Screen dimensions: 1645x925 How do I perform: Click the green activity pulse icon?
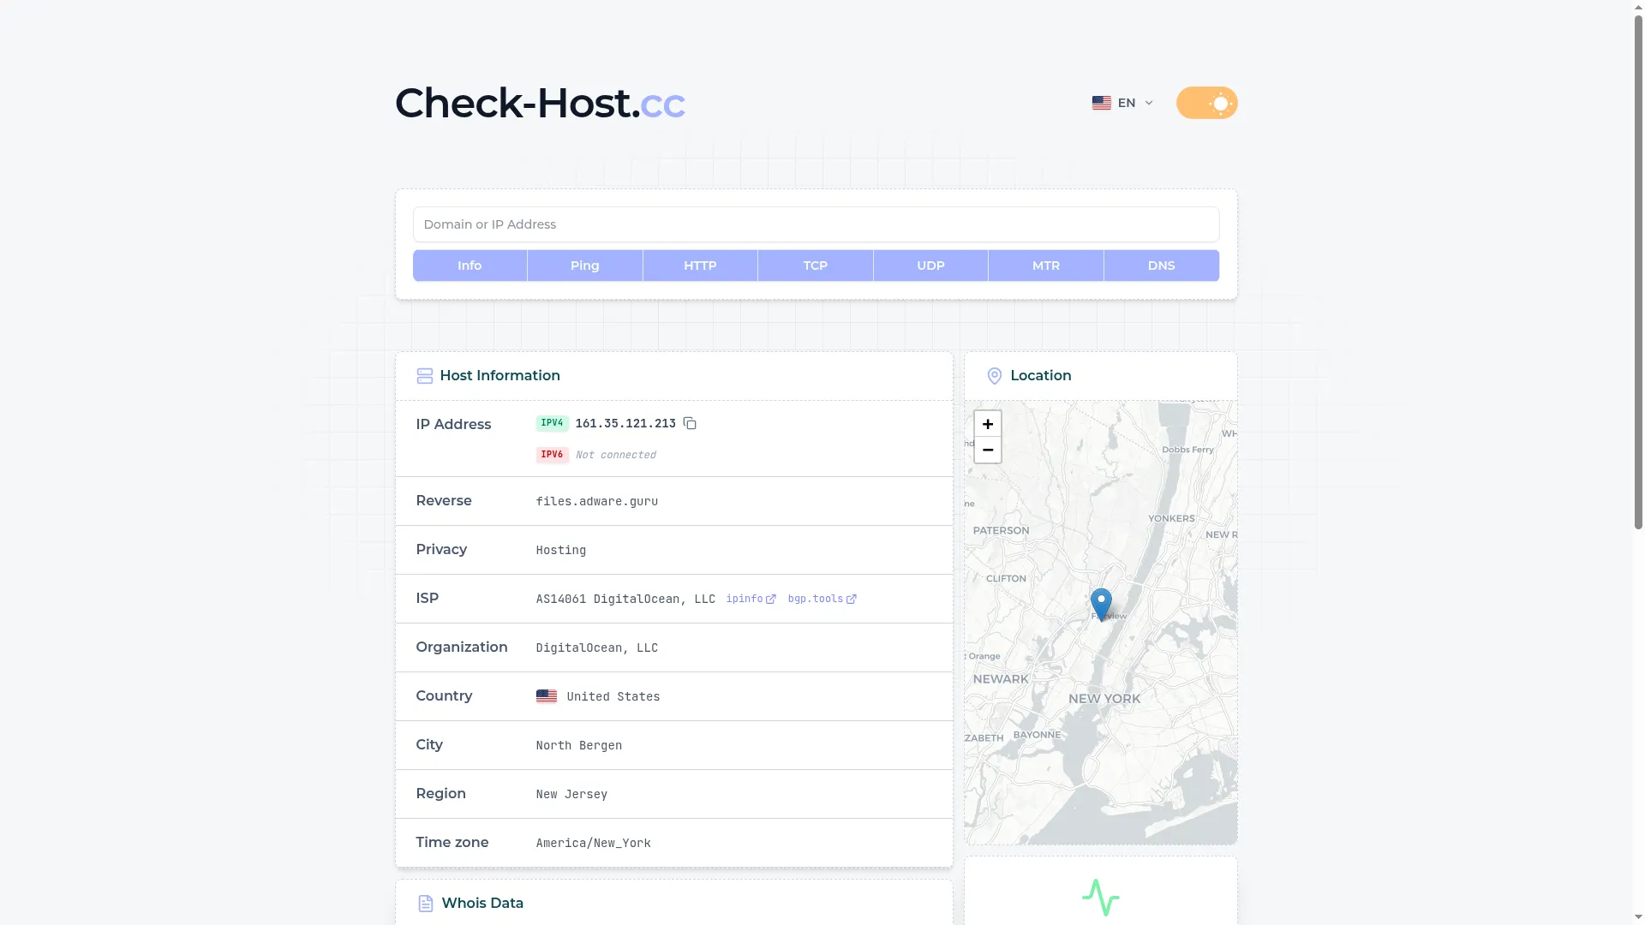point(1101,898)
